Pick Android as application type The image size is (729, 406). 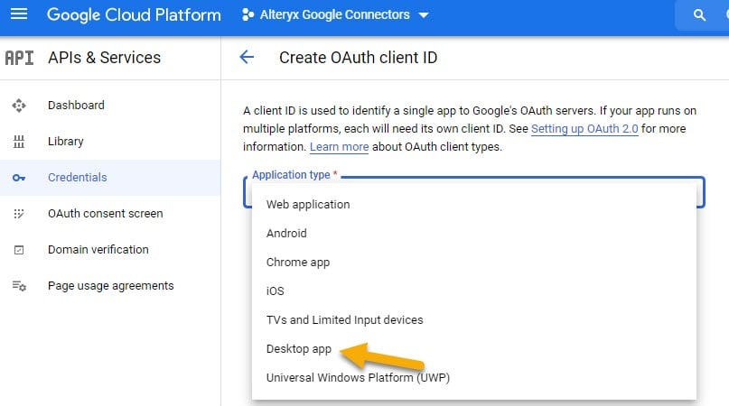(x=286, y=233)
